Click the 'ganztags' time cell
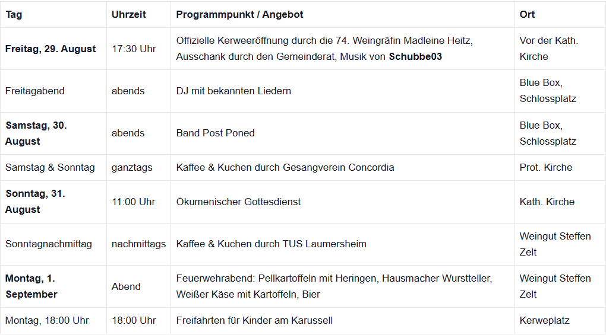Screen dimensions: 606x335 point(132,167)
